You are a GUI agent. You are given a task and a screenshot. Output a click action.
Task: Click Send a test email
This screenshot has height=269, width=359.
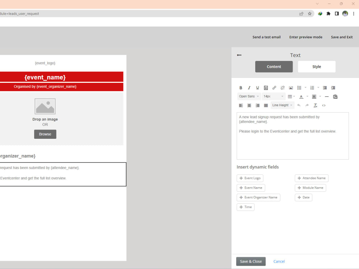tap(266, 37)
